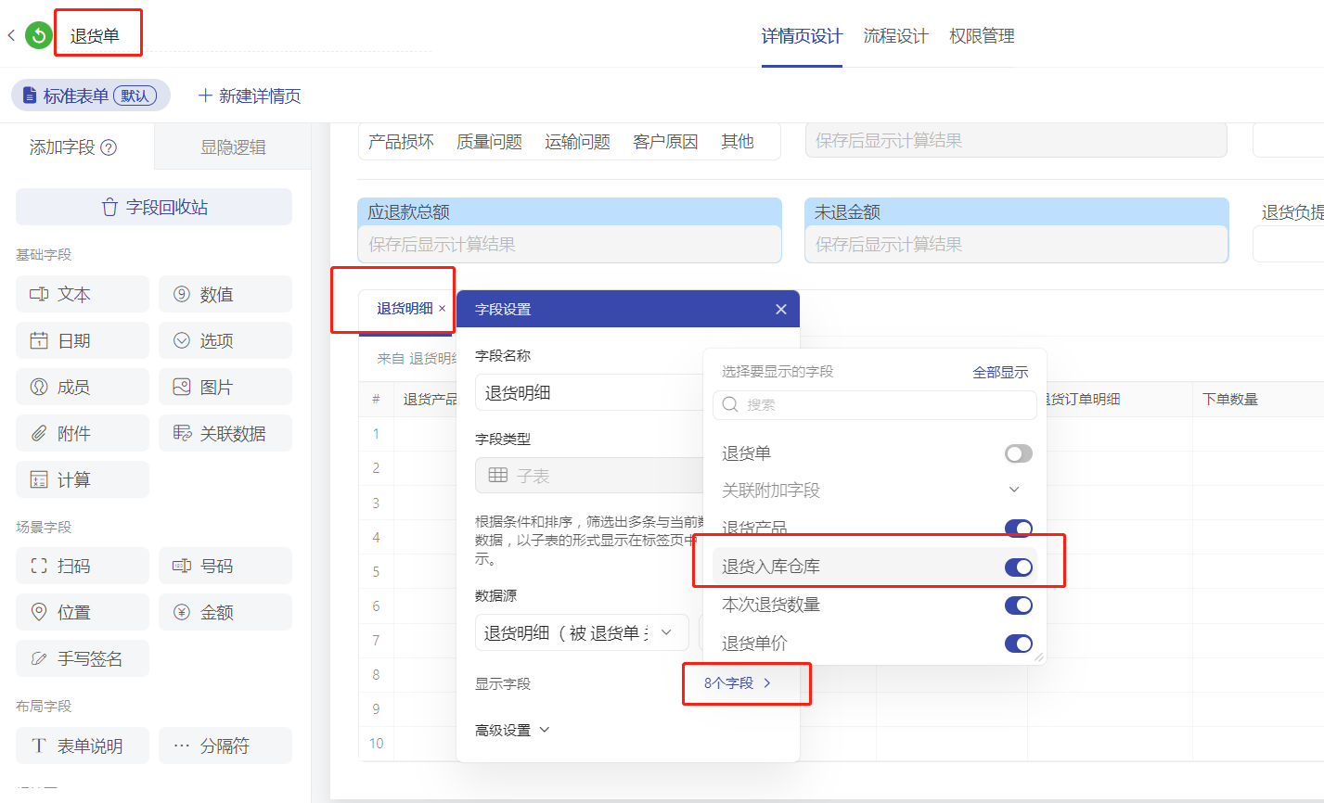Toggle off 退货单价 display switch
Screen dimensions: 1324x803
click(x=1018, y=643)
